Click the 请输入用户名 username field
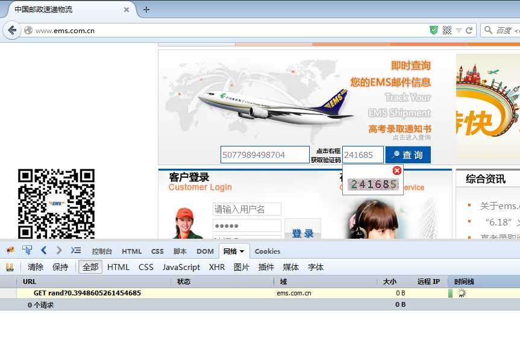The height and width of the screenshot is (346, 520). (246, 209)
